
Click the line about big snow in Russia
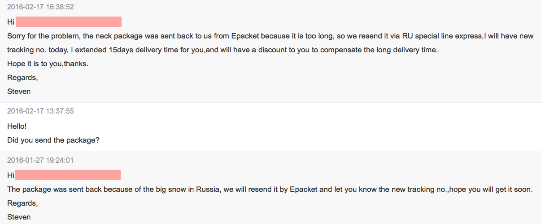(x=270, y=189)
